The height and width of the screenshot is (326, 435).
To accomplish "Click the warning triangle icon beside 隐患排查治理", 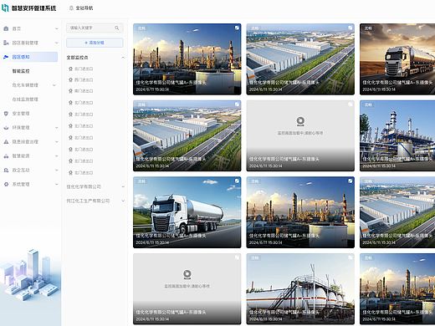I will (6, 142).
